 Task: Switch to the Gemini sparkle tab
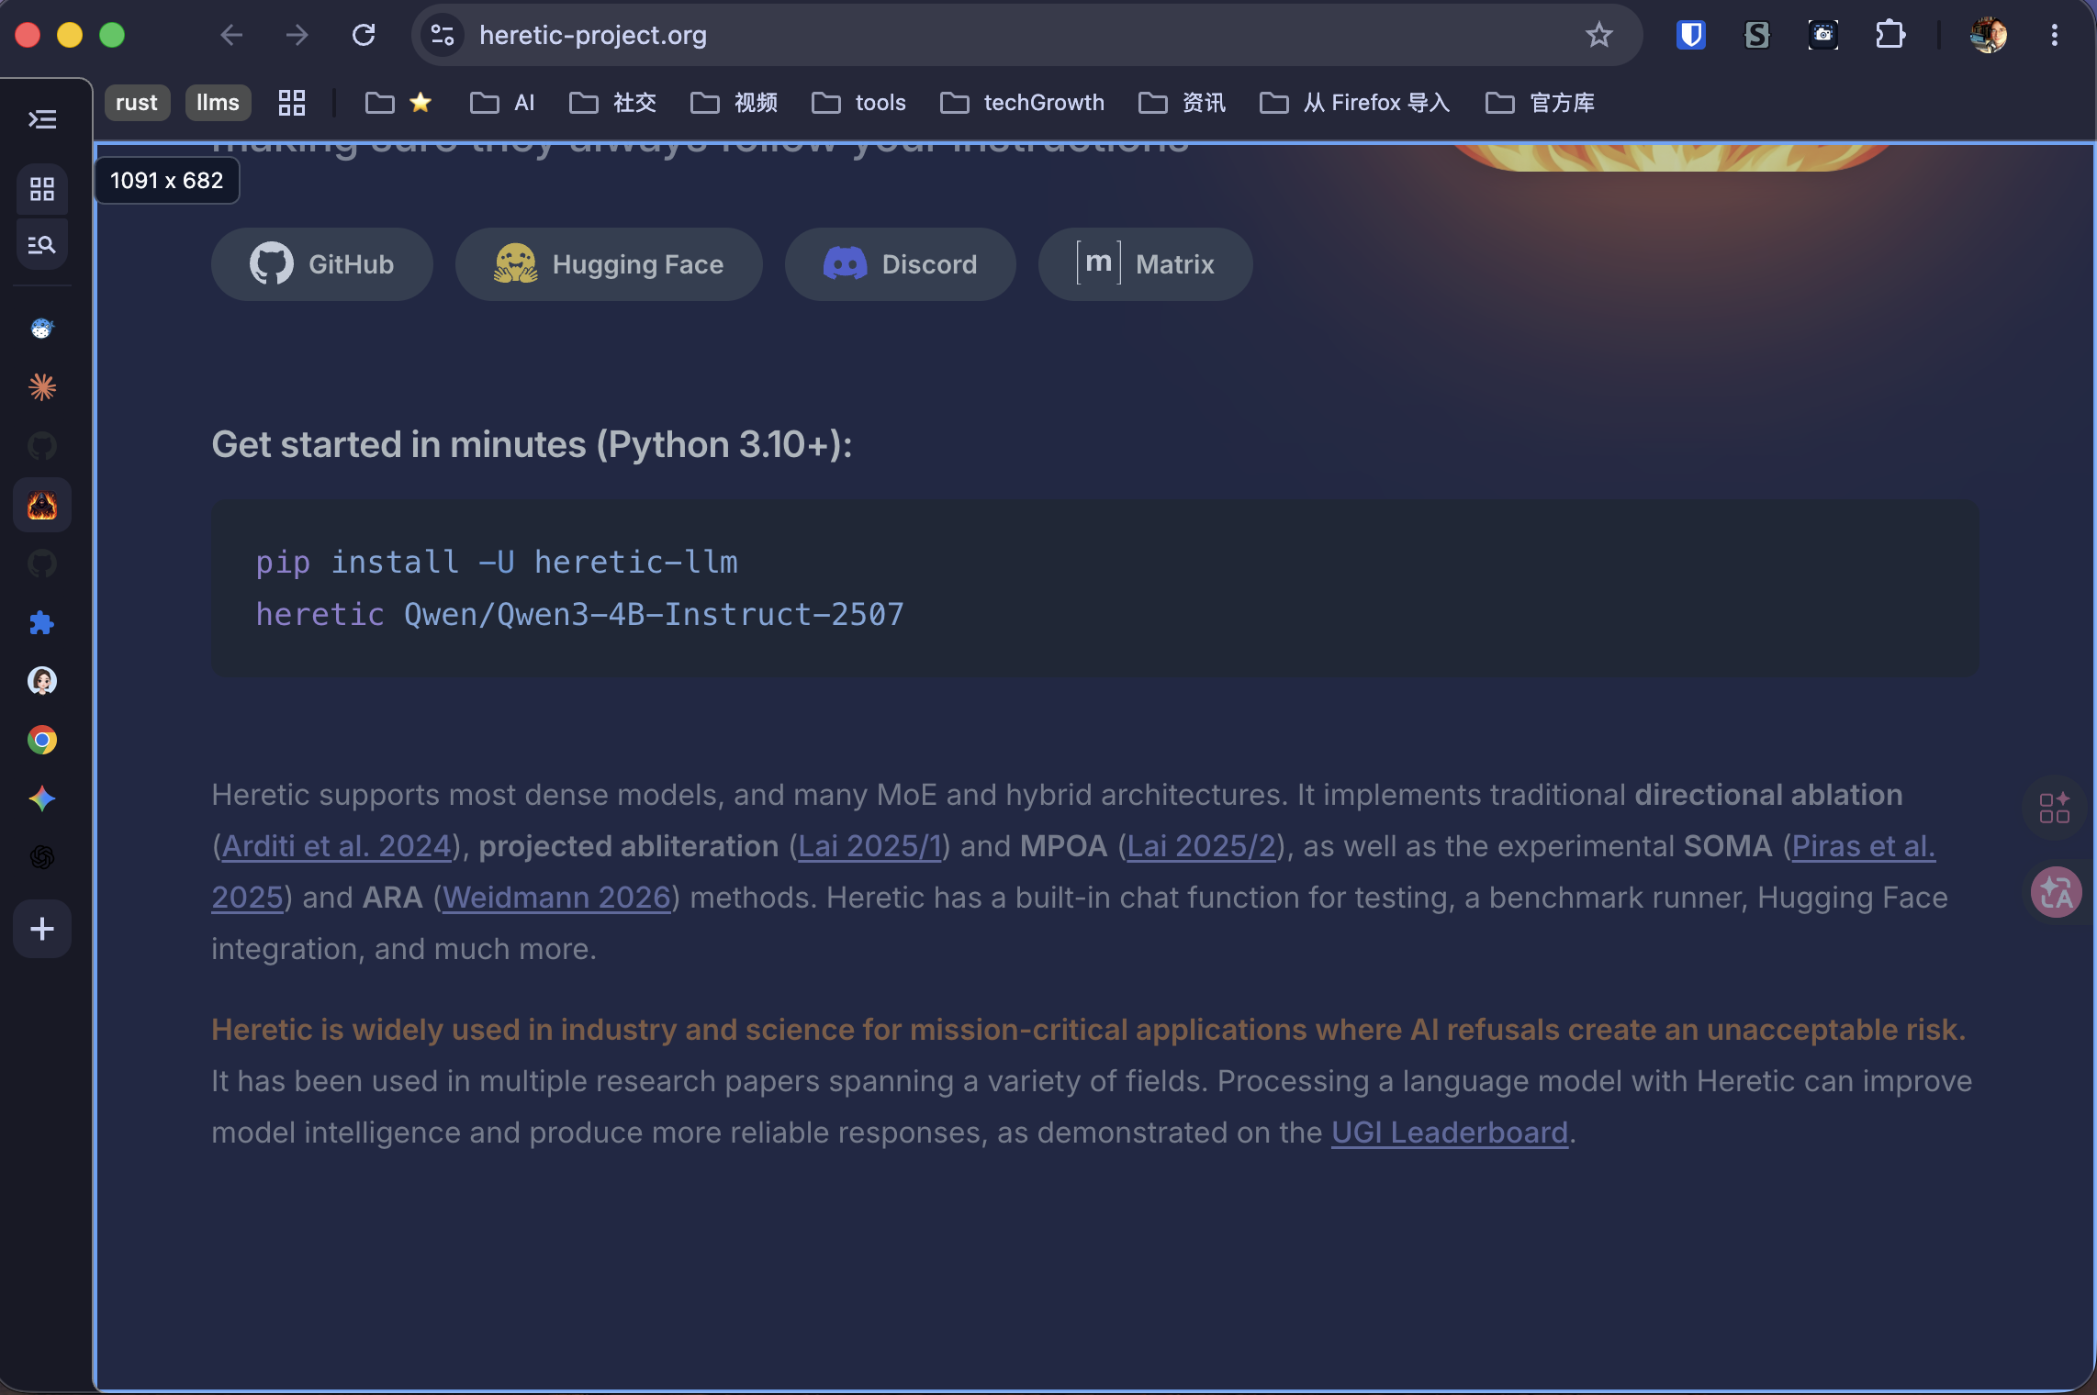point(42,798)
